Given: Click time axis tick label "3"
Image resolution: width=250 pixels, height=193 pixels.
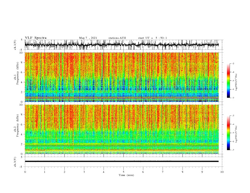Looking at the screenshot, I should pyautogui.click(x=84, y=172).
